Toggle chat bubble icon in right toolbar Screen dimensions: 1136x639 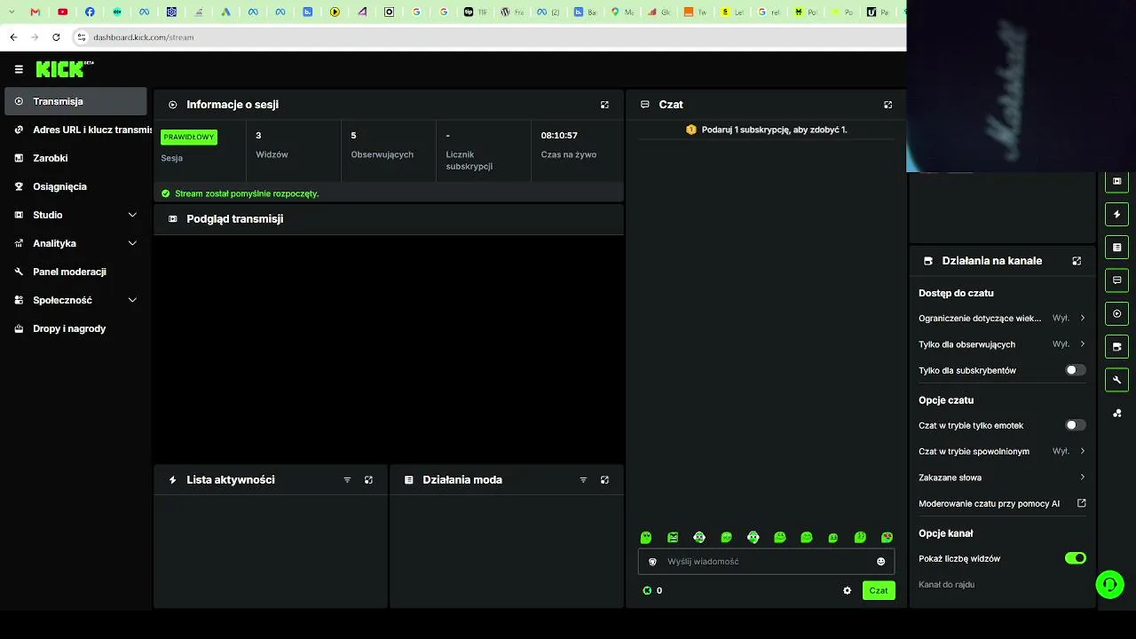pos(1116,280)
